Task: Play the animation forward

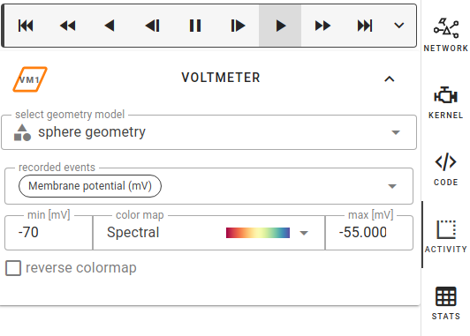Action: click(x=280, y=26)
